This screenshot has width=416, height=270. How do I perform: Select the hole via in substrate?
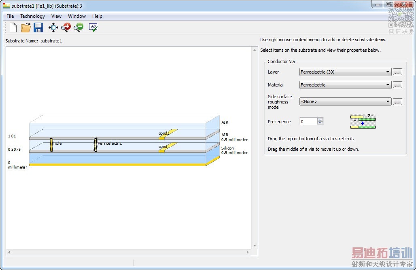[x=51, y=145]
